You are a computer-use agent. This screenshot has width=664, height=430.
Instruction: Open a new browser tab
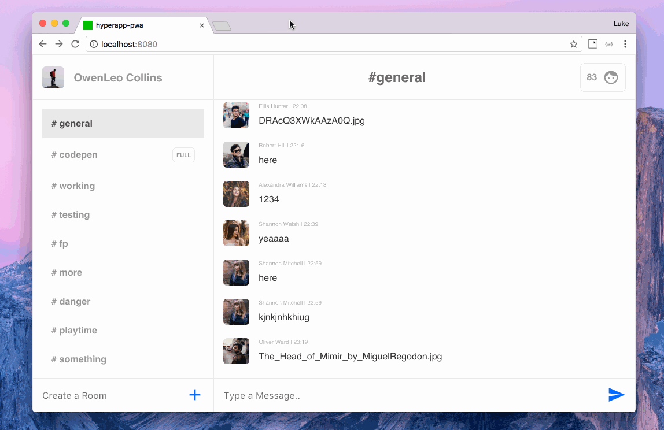point(222,26)
